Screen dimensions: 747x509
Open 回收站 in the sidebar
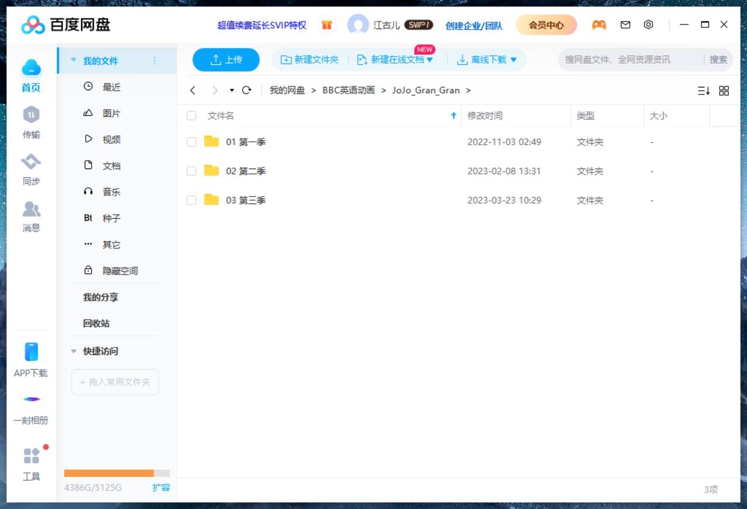point(96,323)
